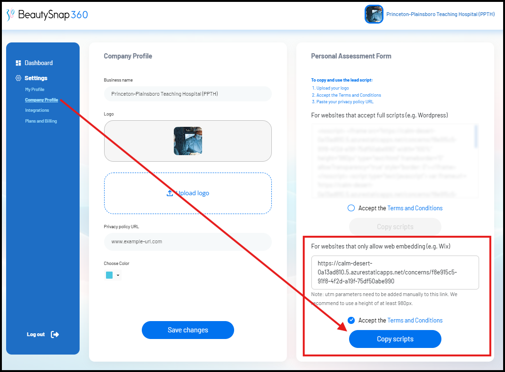Viewport: 505px width, 372px height.
Task: Go to My Profile settings
Action: (x=35, y=89)
